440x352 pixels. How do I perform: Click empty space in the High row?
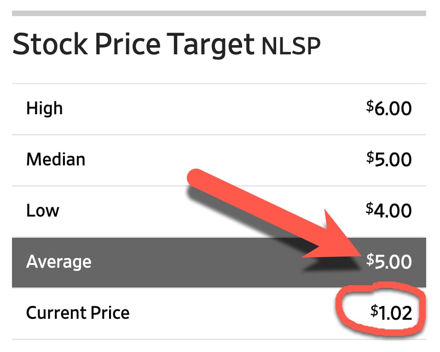[207, 109]
